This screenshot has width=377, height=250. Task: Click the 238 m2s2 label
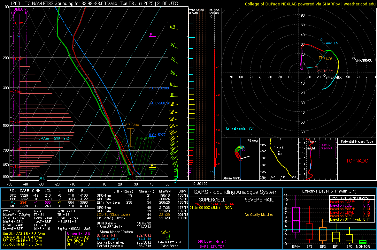(x=62, y=138)
